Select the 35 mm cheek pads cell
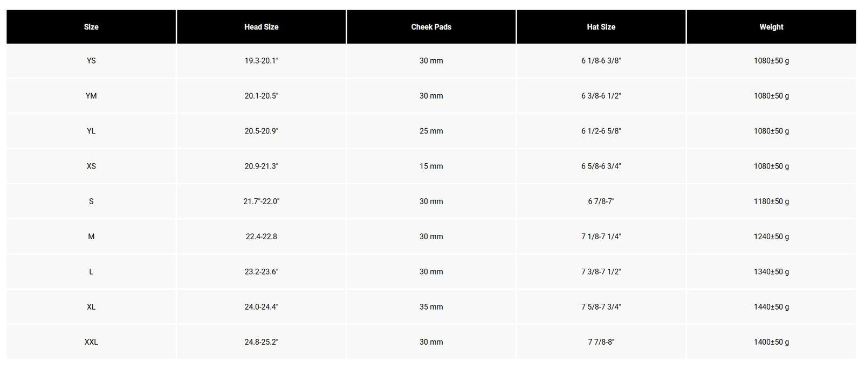This screenshot has height=377, width=858. (431, 307)
